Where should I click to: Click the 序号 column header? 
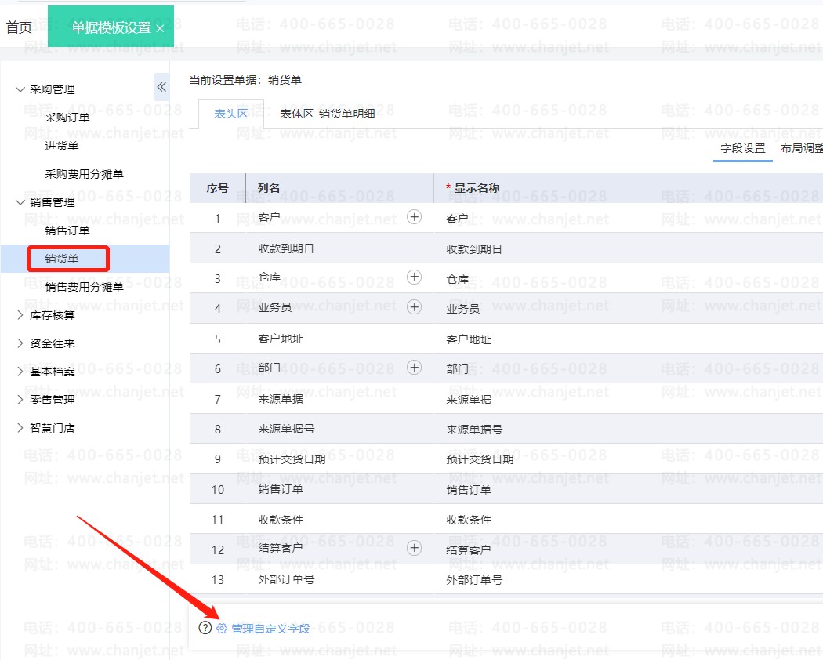coord(217,188)
